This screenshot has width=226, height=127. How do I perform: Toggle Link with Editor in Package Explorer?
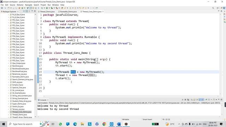(x=27, y=11)
